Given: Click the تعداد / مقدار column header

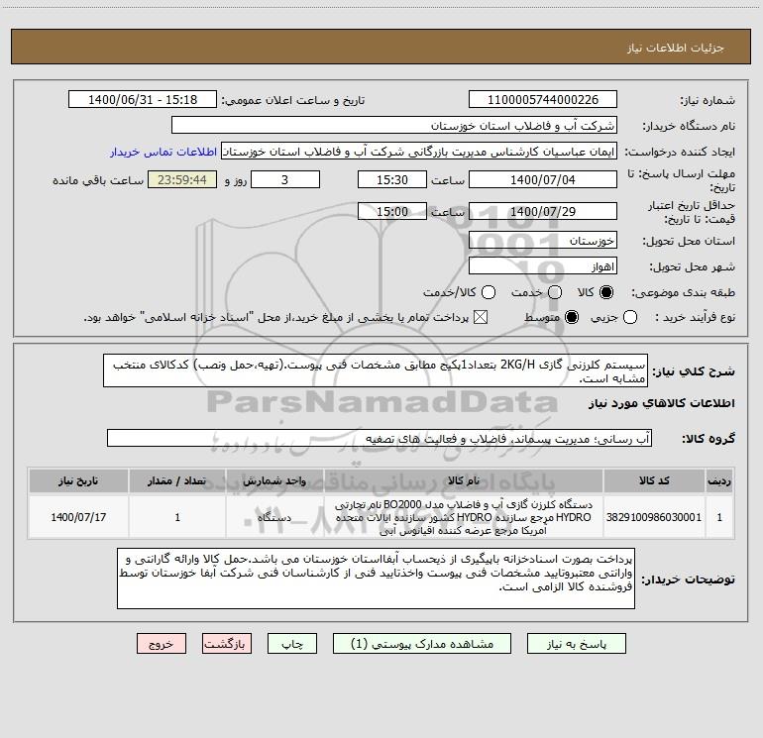Looking at the screenshot, I should pyautogui.click(x=177, y=481).
